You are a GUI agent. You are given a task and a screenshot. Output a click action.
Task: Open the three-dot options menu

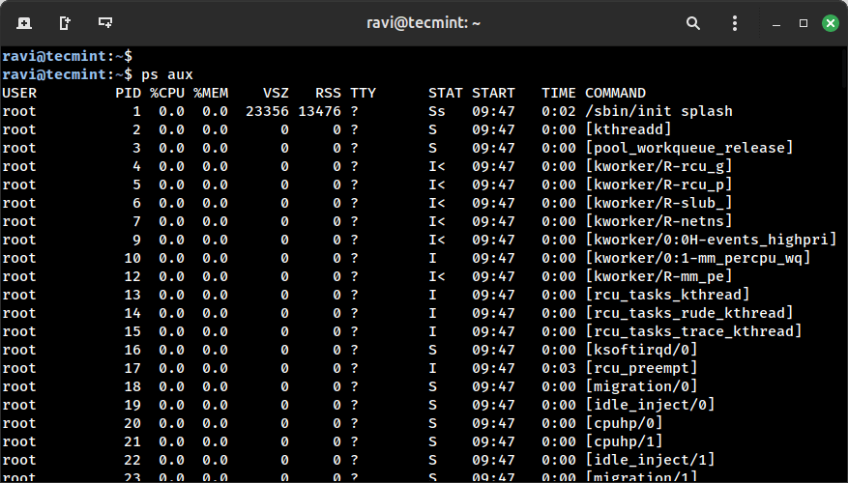(x=735, y=22)
